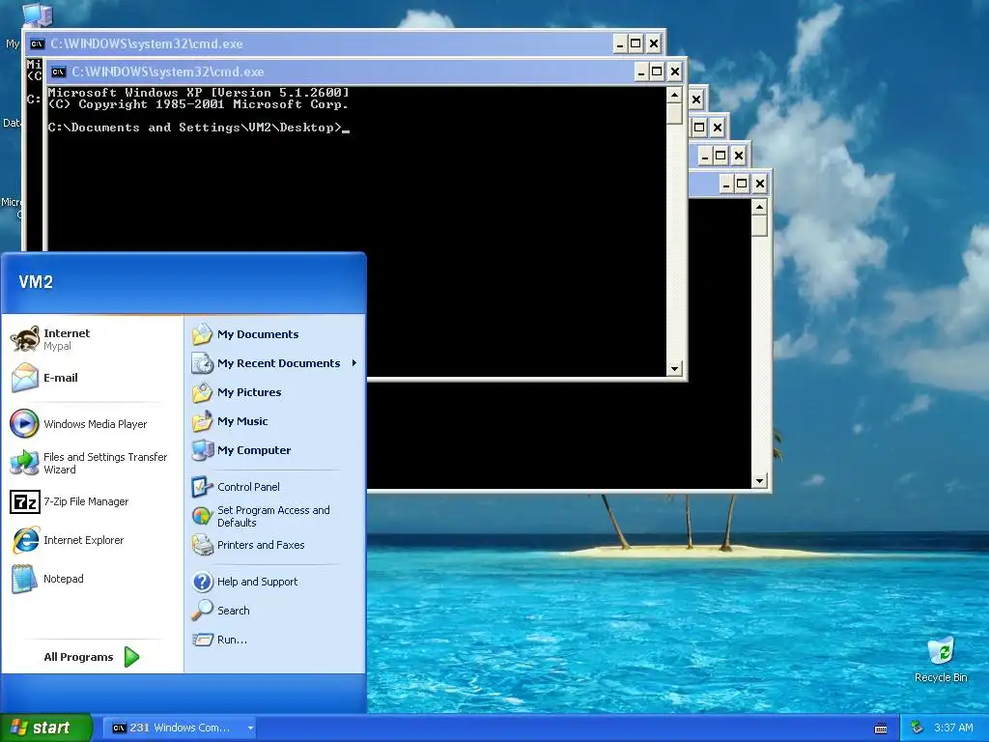989x742 pixels.
Task: Open Search magnifier icon
Action: pyautogui.click(x=203, y=611)
